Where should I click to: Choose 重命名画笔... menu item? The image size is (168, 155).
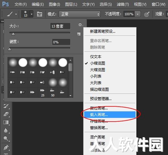[110, 41]
